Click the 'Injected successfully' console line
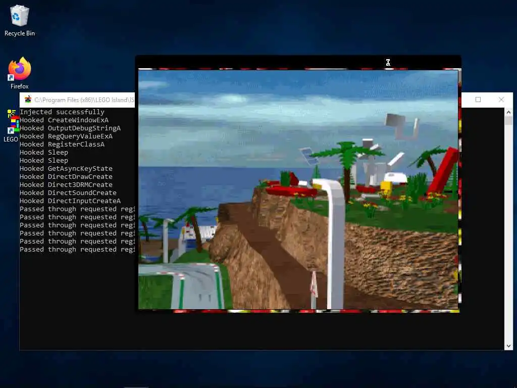 pos(62,112)
